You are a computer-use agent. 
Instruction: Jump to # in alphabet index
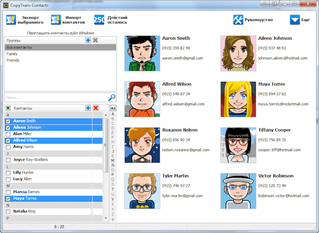pyautogui.click(x=113, y=219)
